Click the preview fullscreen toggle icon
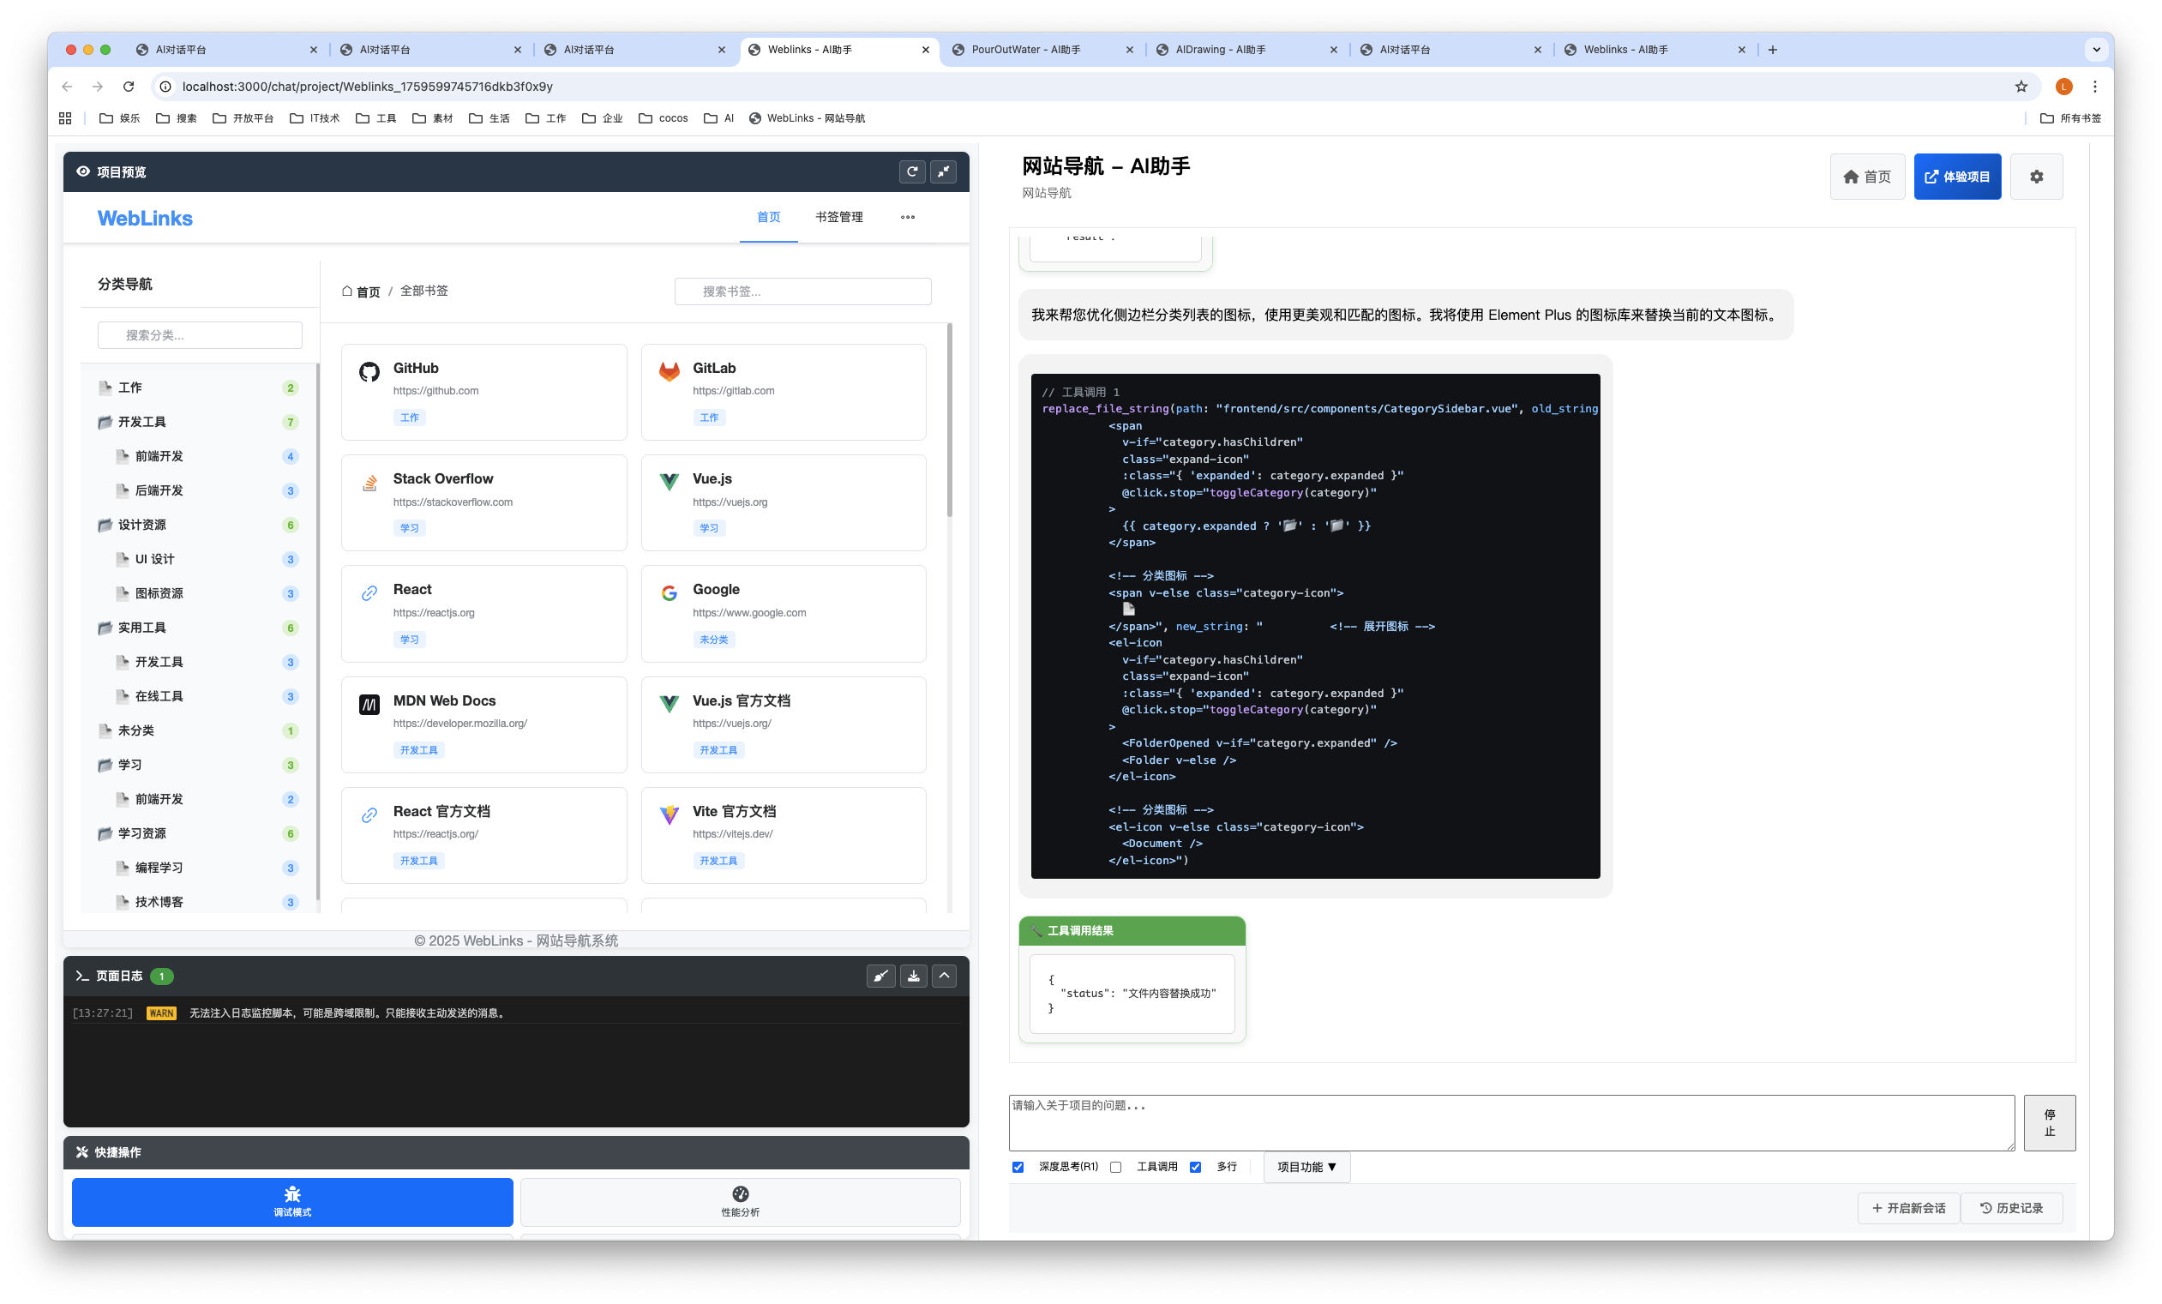 pyautogui.click(x=943, y=172)
